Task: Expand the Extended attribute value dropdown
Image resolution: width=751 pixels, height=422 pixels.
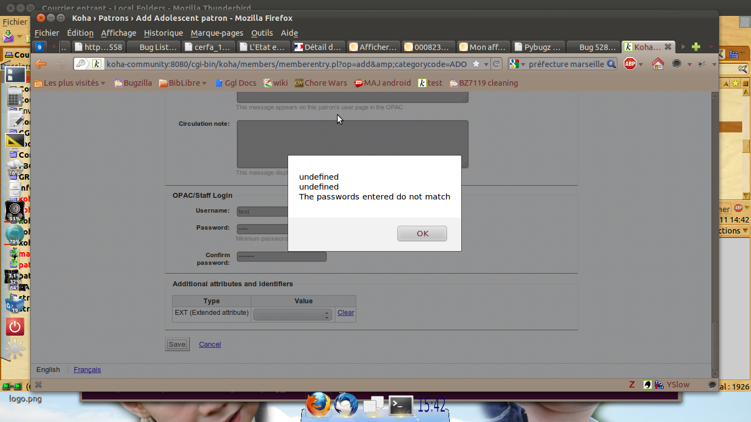Action: pos(292,315)
